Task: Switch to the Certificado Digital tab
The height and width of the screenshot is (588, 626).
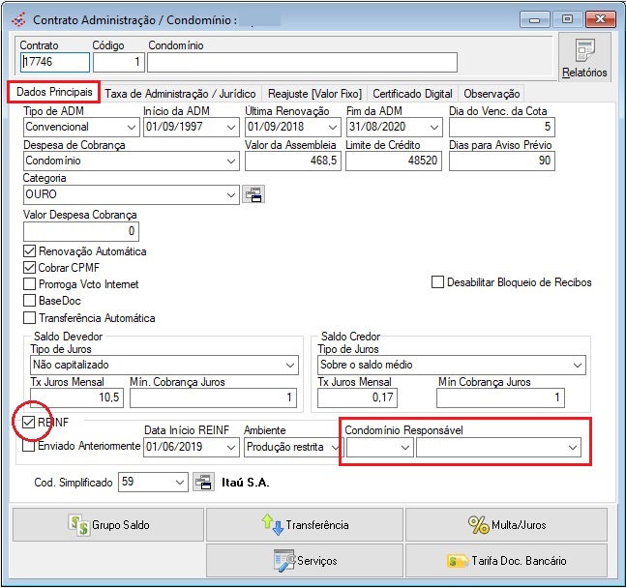Action: click(x=412, y=94)
